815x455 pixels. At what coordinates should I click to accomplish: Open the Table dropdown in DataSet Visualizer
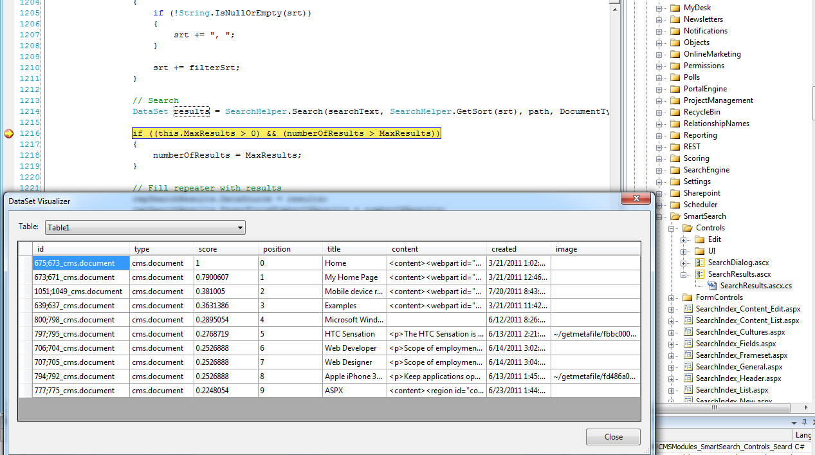tap(240, 227)
